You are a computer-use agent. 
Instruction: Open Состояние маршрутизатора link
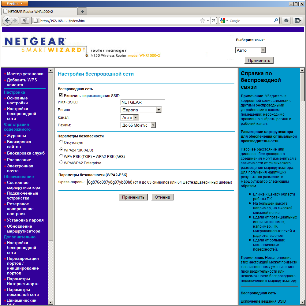point(24,185)
